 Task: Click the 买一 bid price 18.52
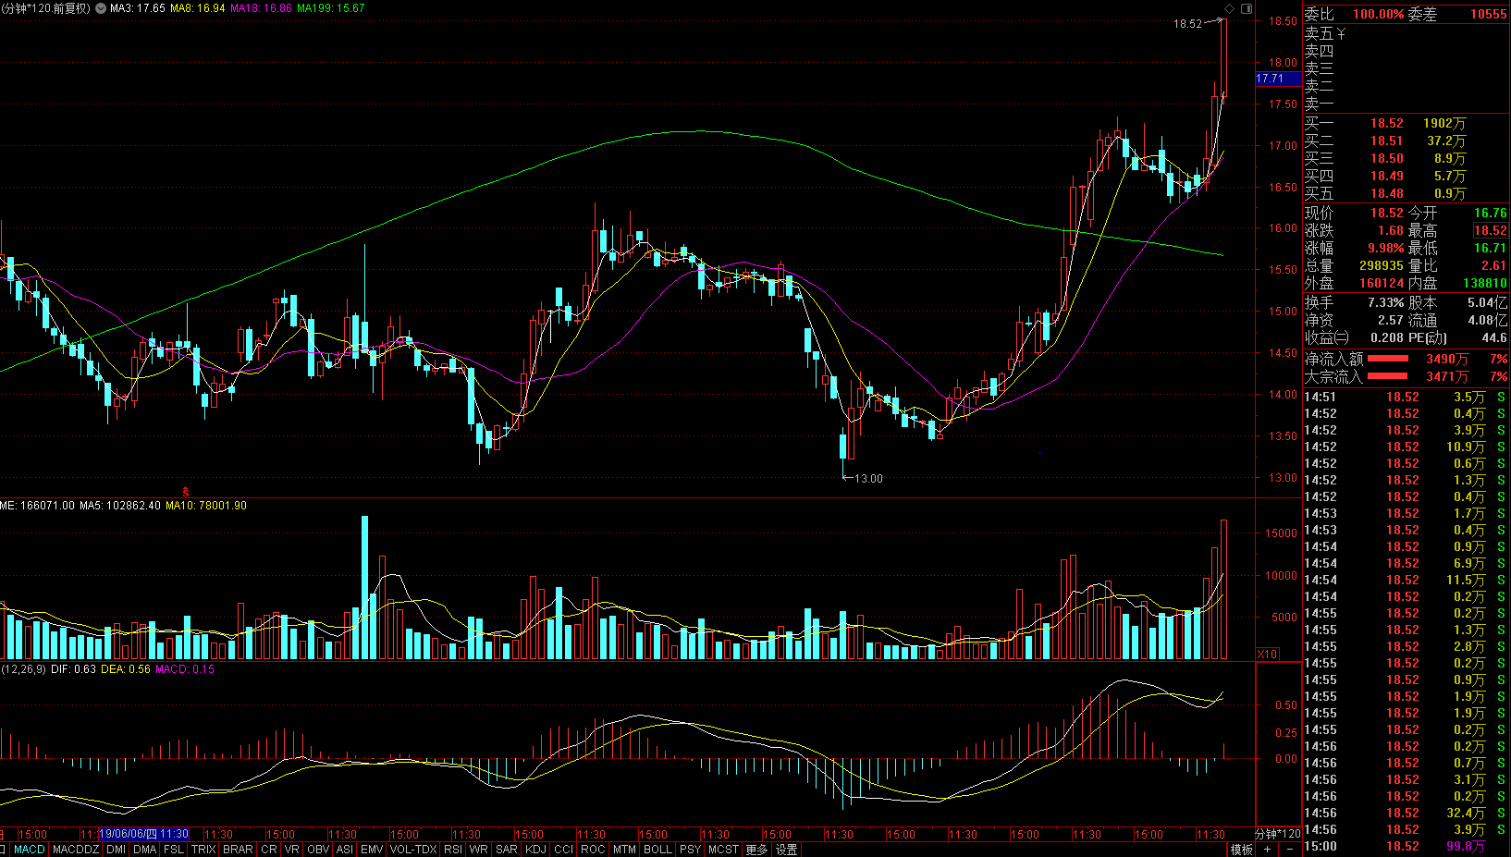(x=1386, y=123)
